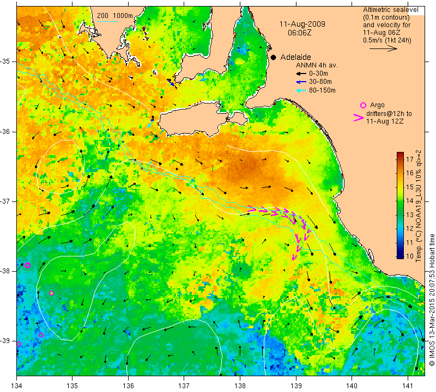This screenshot has width=436, height=392.
Task: Click the blue ANMN mooring arrow near 136.8
Action: pyautogui.click(x=171, y=83)
